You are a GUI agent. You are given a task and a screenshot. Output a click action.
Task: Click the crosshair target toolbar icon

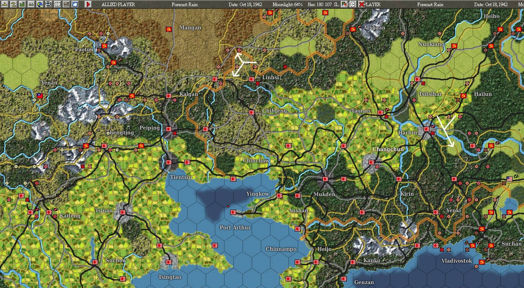click(x=49, y=4)
